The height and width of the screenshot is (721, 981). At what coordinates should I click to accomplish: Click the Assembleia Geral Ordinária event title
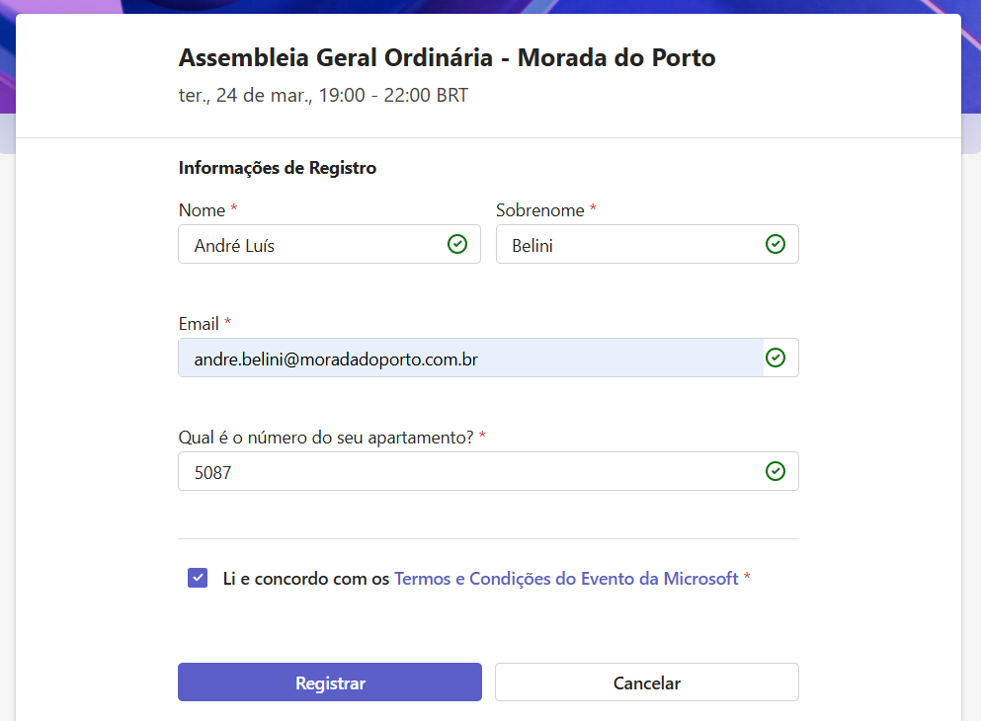(x=447, y=58)
